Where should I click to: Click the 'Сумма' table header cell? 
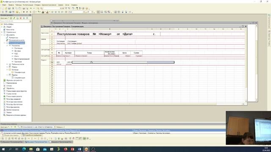coord(136,53)
